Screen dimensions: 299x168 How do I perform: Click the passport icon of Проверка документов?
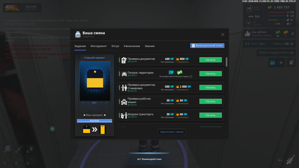pyautogui.click(x=124, y=60)
